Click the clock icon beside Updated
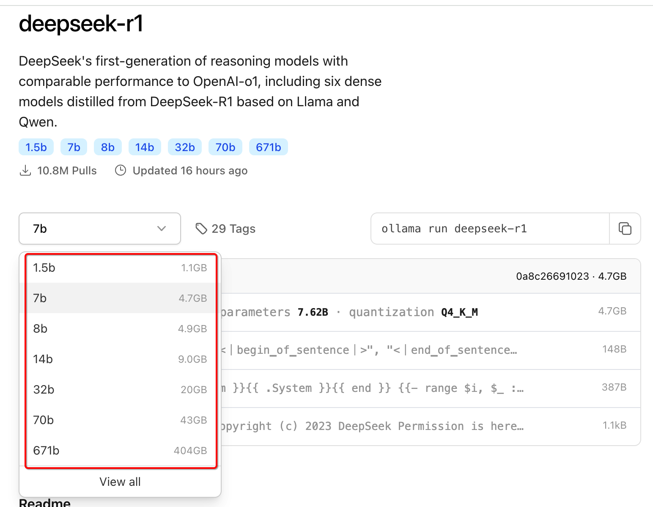 pyautogui.click(x=121, y=171)
